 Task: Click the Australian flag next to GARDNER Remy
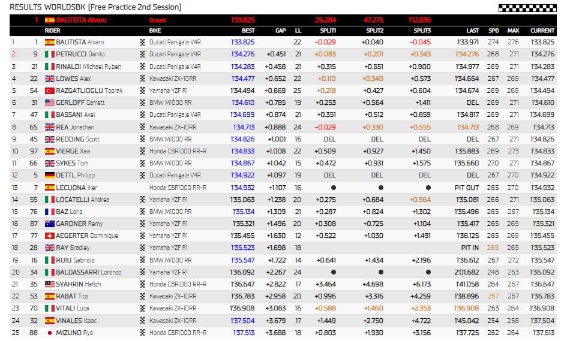[50, 224]
